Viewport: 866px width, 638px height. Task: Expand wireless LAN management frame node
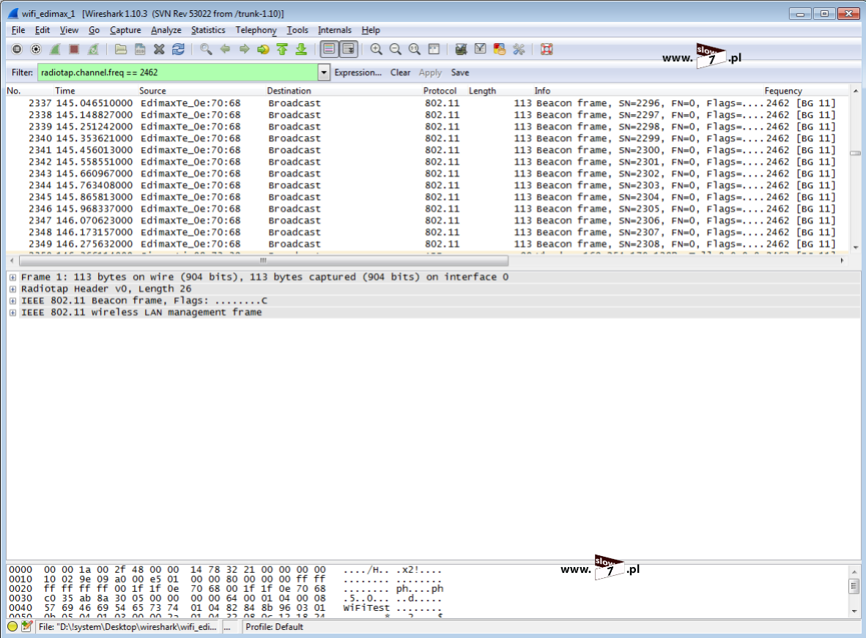pos(12,312)
